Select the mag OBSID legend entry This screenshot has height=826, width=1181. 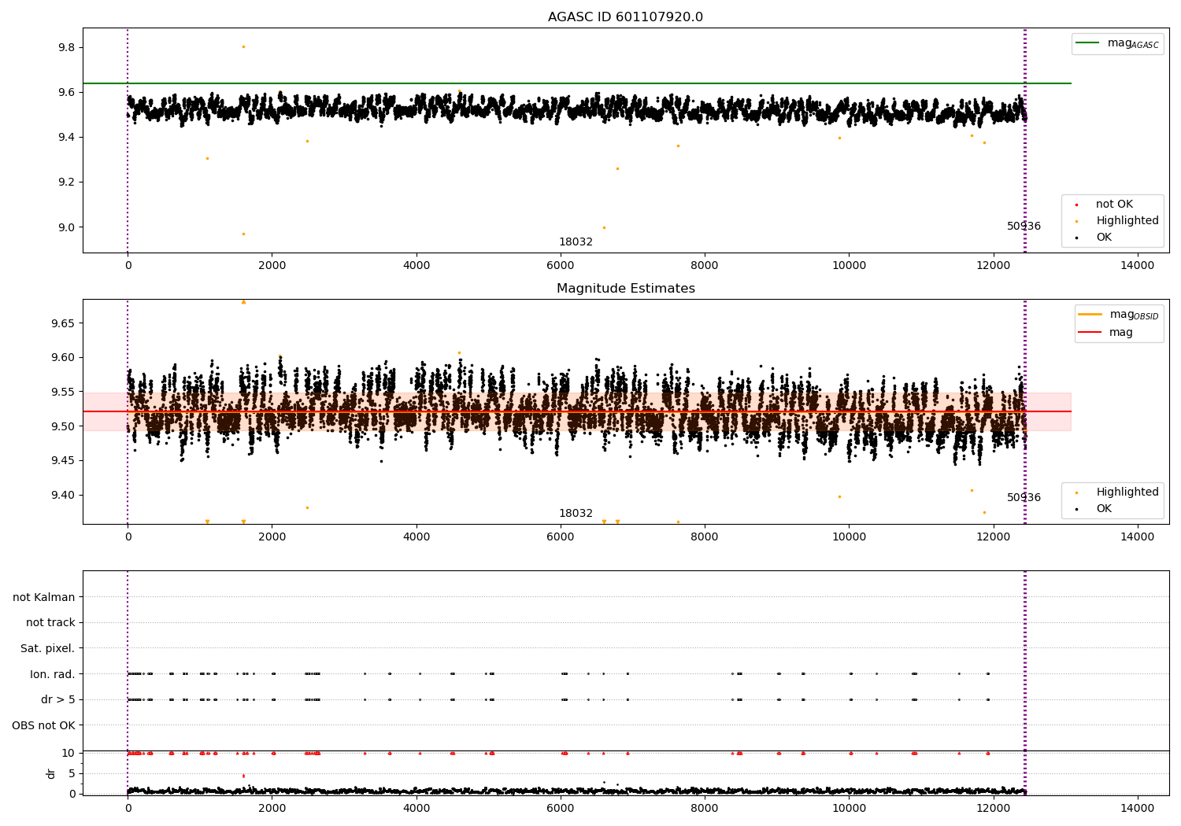tap(1119, 315)
